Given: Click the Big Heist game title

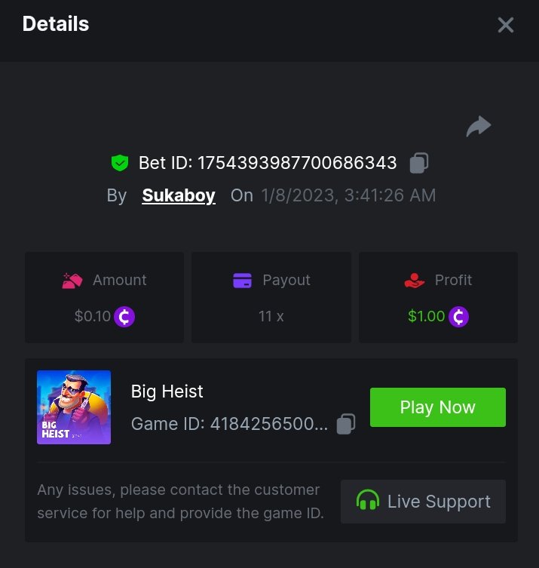Looking at the screenshot, I should [x=167, y=391].
